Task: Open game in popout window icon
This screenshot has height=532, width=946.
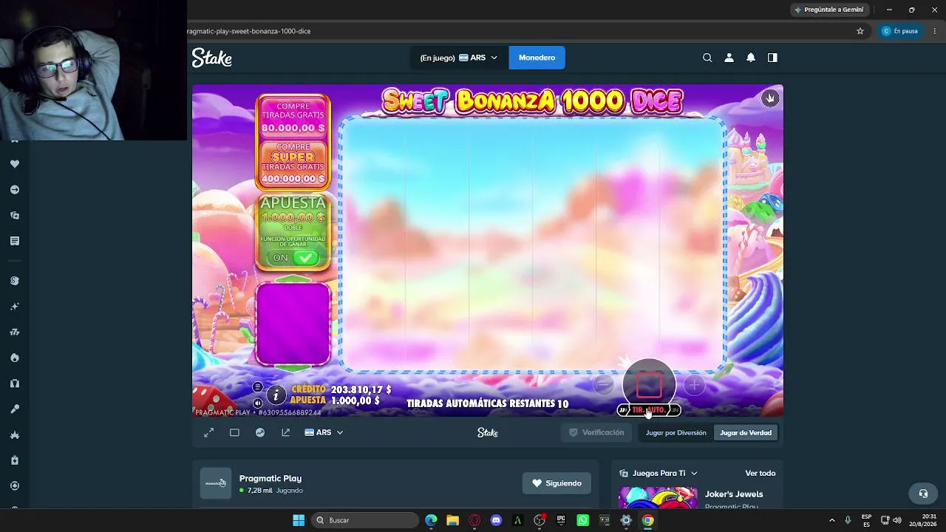Action: [x=286, y=432]
